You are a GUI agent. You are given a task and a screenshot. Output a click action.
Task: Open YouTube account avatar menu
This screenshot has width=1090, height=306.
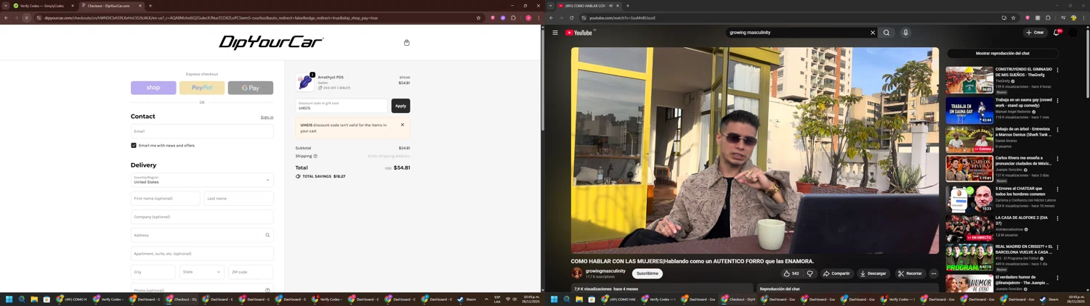(1073, 33)
